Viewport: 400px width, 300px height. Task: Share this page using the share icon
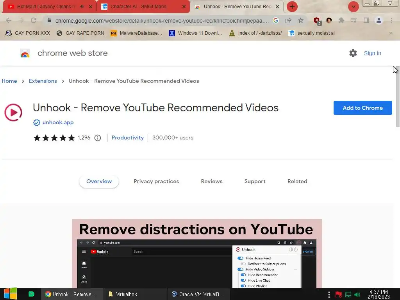click(288, 20)
